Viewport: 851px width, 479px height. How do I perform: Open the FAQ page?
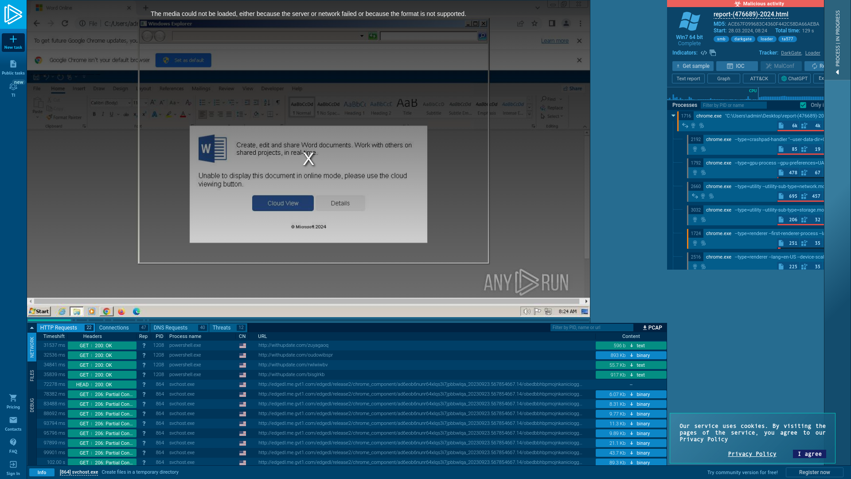[x=13, y=446]
